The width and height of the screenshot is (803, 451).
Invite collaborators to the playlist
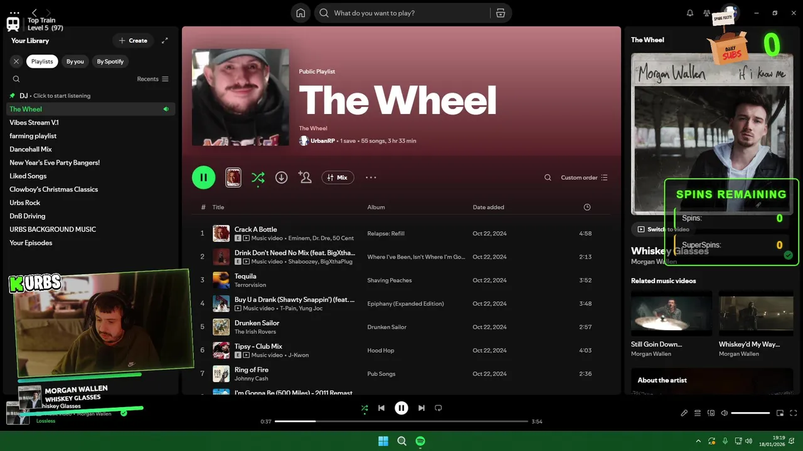pyautogui.click(x=305, y=178)
